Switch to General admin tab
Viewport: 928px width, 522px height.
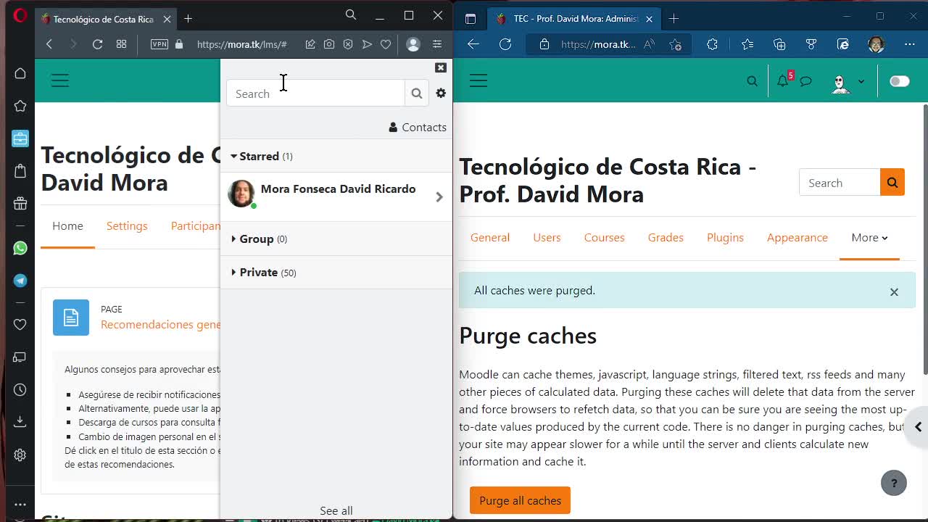tap(490, 237)
